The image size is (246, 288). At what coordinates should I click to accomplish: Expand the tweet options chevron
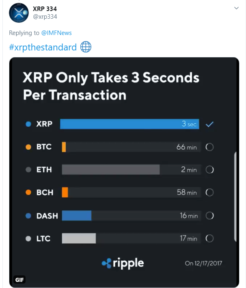click(x=236, y=8)
